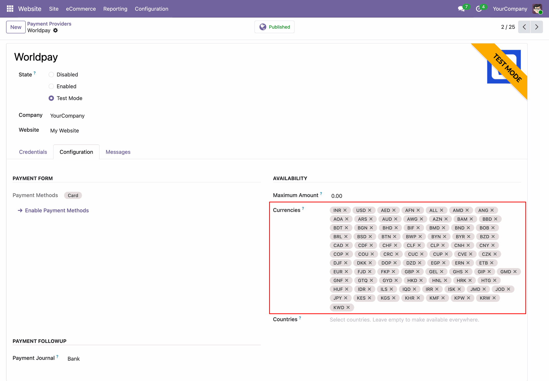549x381 pixels.
Task: Remove the BRL currency tag
Action: click(346, 236)
